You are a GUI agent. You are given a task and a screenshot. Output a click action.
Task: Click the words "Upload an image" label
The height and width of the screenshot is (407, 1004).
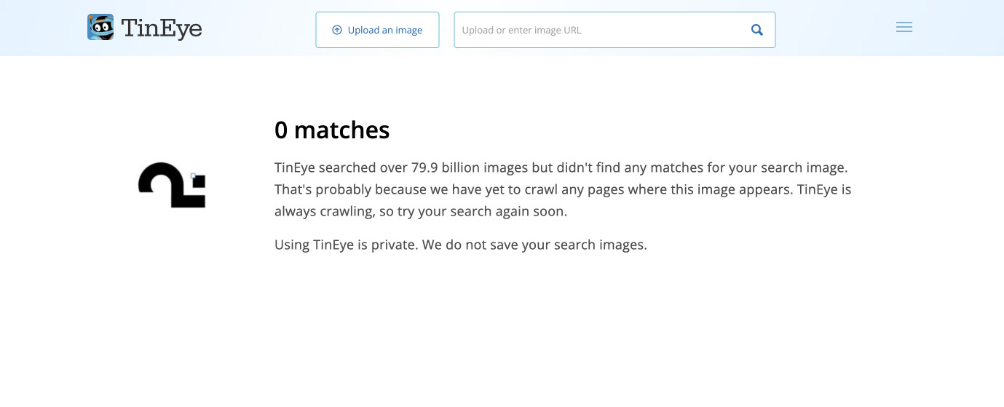[x=385, y=31]
